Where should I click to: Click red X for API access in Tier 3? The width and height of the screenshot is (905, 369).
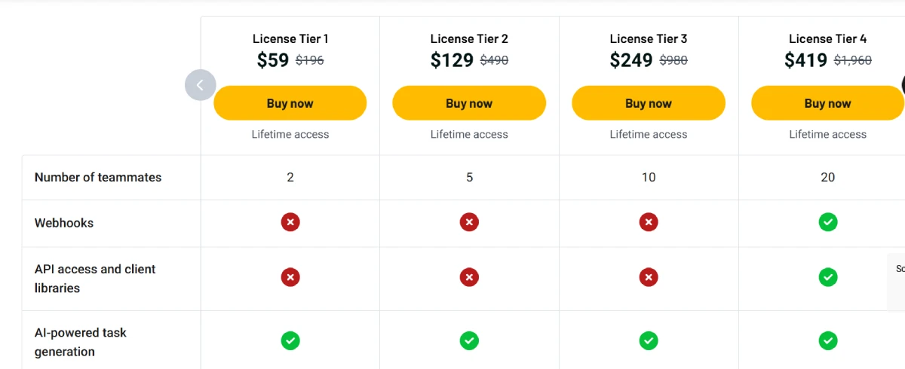coord(649,278)
